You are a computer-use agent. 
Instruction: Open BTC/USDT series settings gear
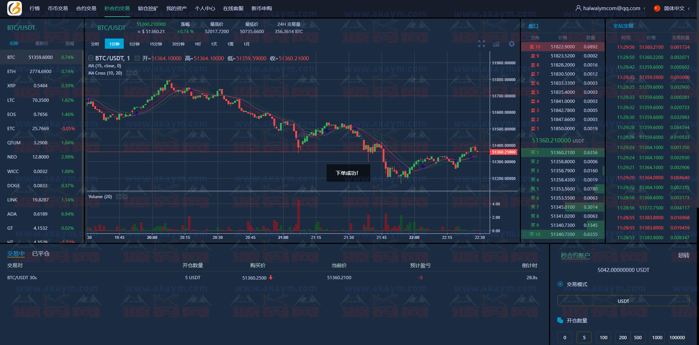pos(137,59)
